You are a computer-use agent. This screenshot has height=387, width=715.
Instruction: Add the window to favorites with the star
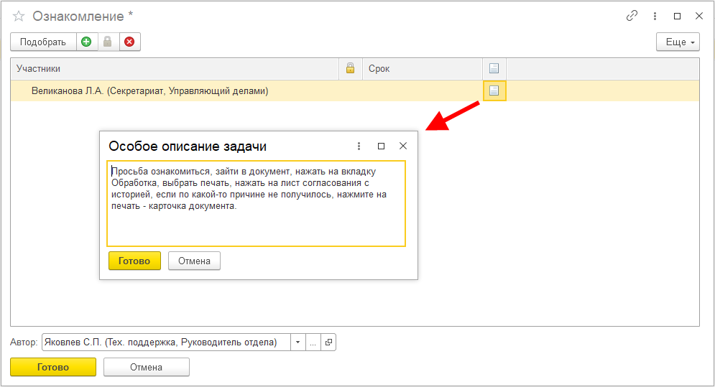pyautogui.click(x=19, y=17)
